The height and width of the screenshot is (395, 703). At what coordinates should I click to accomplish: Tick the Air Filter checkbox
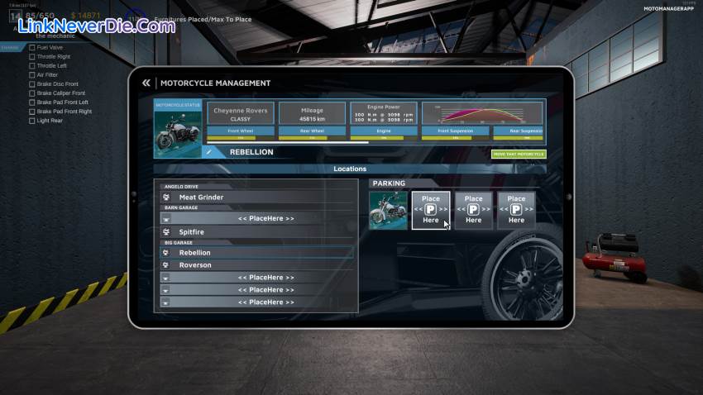click(x=32, y=74)
